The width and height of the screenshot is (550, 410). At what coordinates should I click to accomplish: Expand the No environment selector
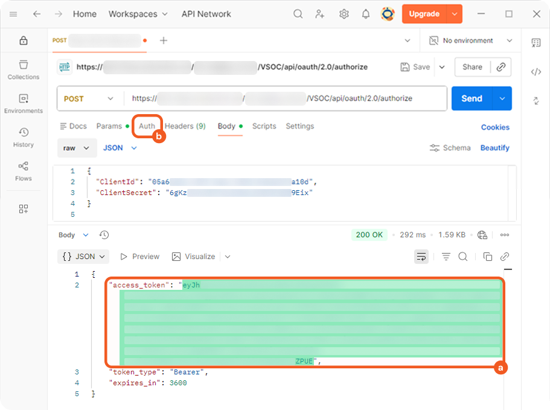click(x=470, y=40)
